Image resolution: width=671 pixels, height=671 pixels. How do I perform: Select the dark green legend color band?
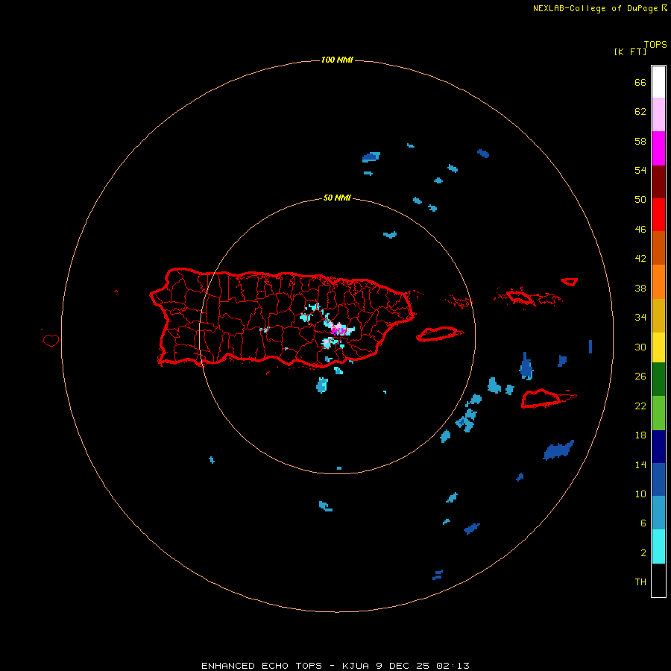(x=658, y=379)
